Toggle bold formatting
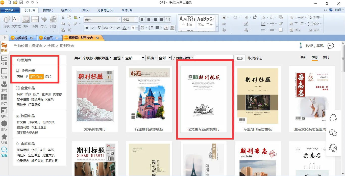The height and width of the screenshot is (176, 345). (x=87, y=28)
